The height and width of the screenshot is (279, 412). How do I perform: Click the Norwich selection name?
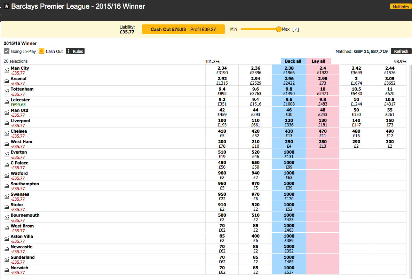[x=19, y=268]
